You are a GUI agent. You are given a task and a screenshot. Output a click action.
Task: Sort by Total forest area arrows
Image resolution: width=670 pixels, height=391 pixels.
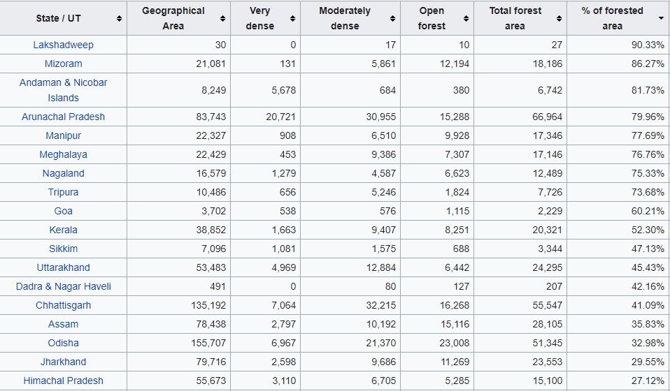click(x=559, y=19)
